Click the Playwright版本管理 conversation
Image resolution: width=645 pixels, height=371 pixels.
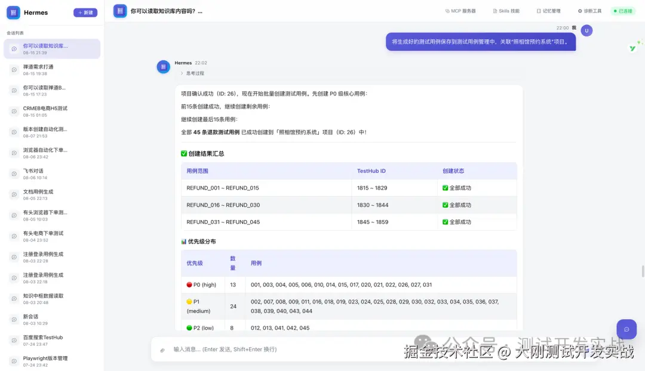pyautogui.click(x=52, y=361)
